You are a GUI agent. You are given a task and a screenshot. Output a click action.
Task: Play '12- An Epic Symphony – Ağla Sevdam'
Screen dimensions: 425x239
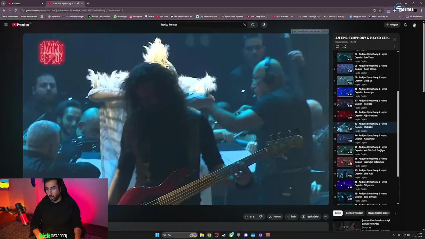click(365, 116)
